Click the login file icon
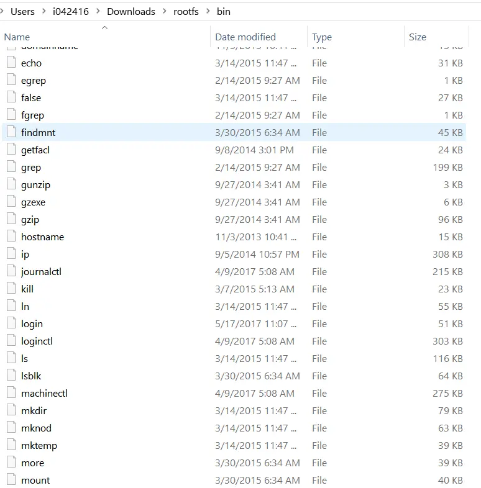 click(11, 323)
